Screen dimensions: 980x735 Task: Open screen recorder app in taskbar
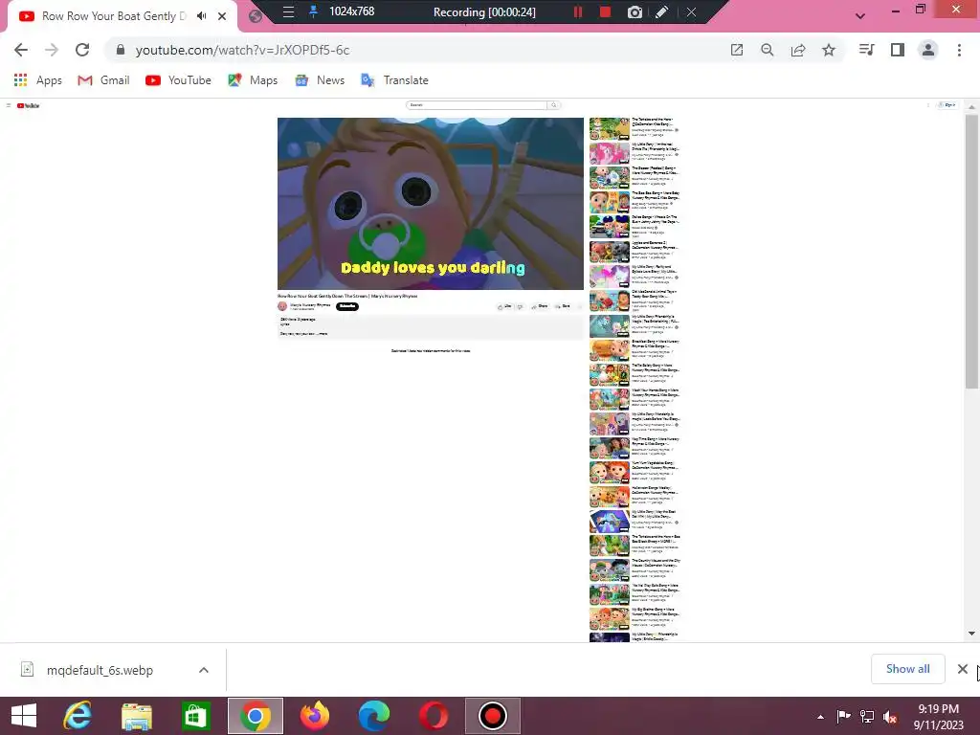pos(493,716)
